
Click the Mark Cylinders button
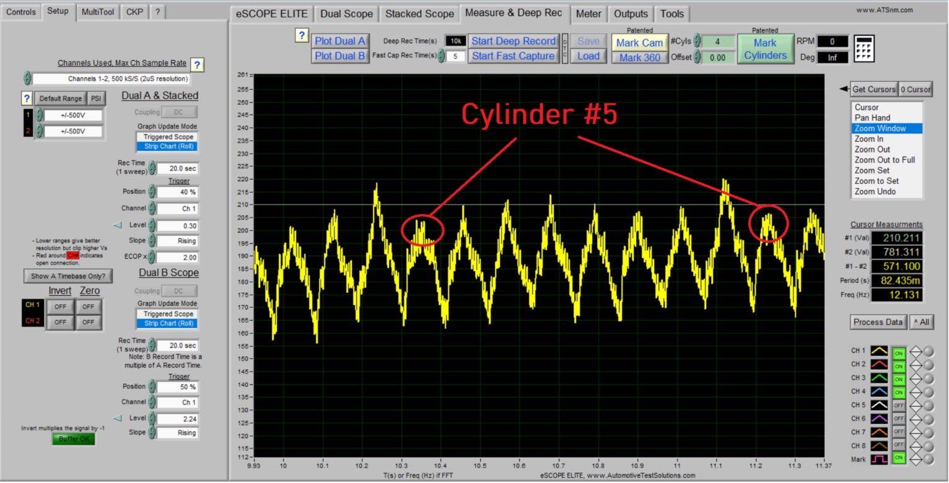[765, 47]
